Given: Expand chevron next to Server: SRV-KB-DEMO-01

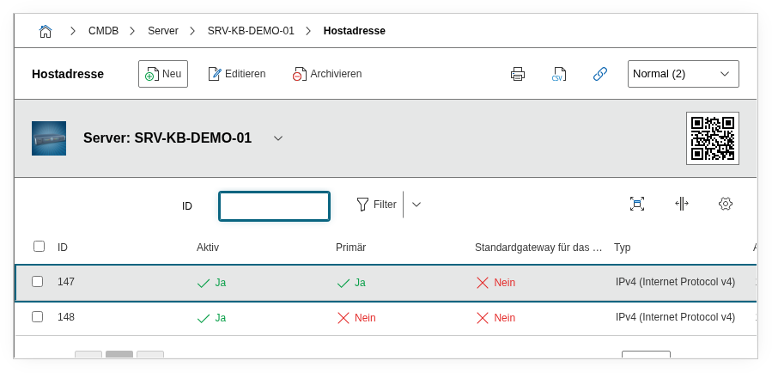Looking at the screenshot, I should [x=277, y=138].
